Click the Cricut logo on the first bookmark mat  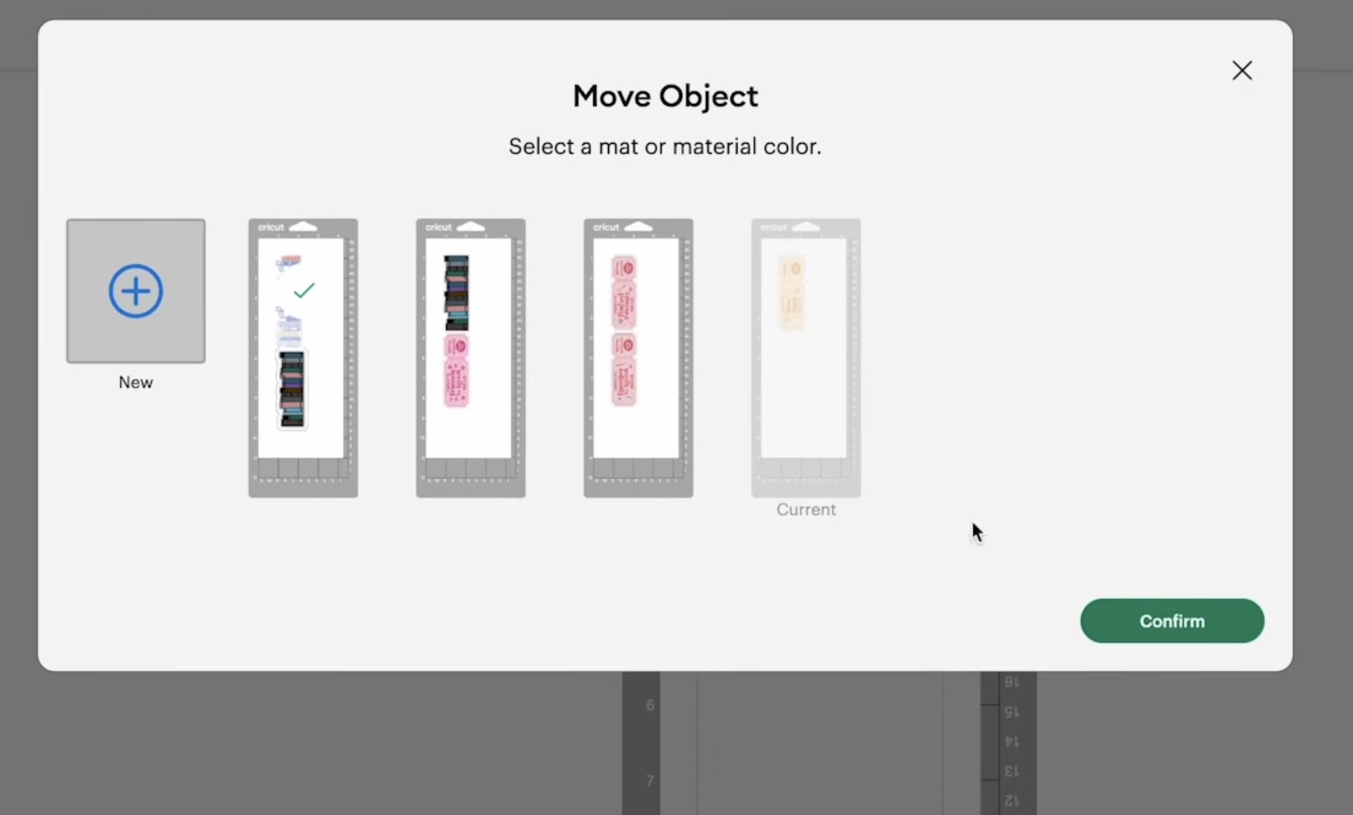(271, 226)
